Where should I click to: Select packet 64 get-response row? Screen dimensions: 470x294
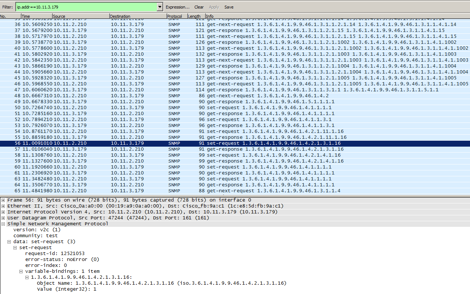(235, 185)
